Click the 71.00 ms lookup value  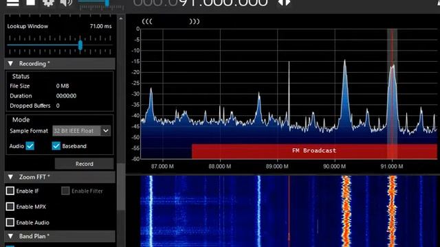[x=101, y=26]
